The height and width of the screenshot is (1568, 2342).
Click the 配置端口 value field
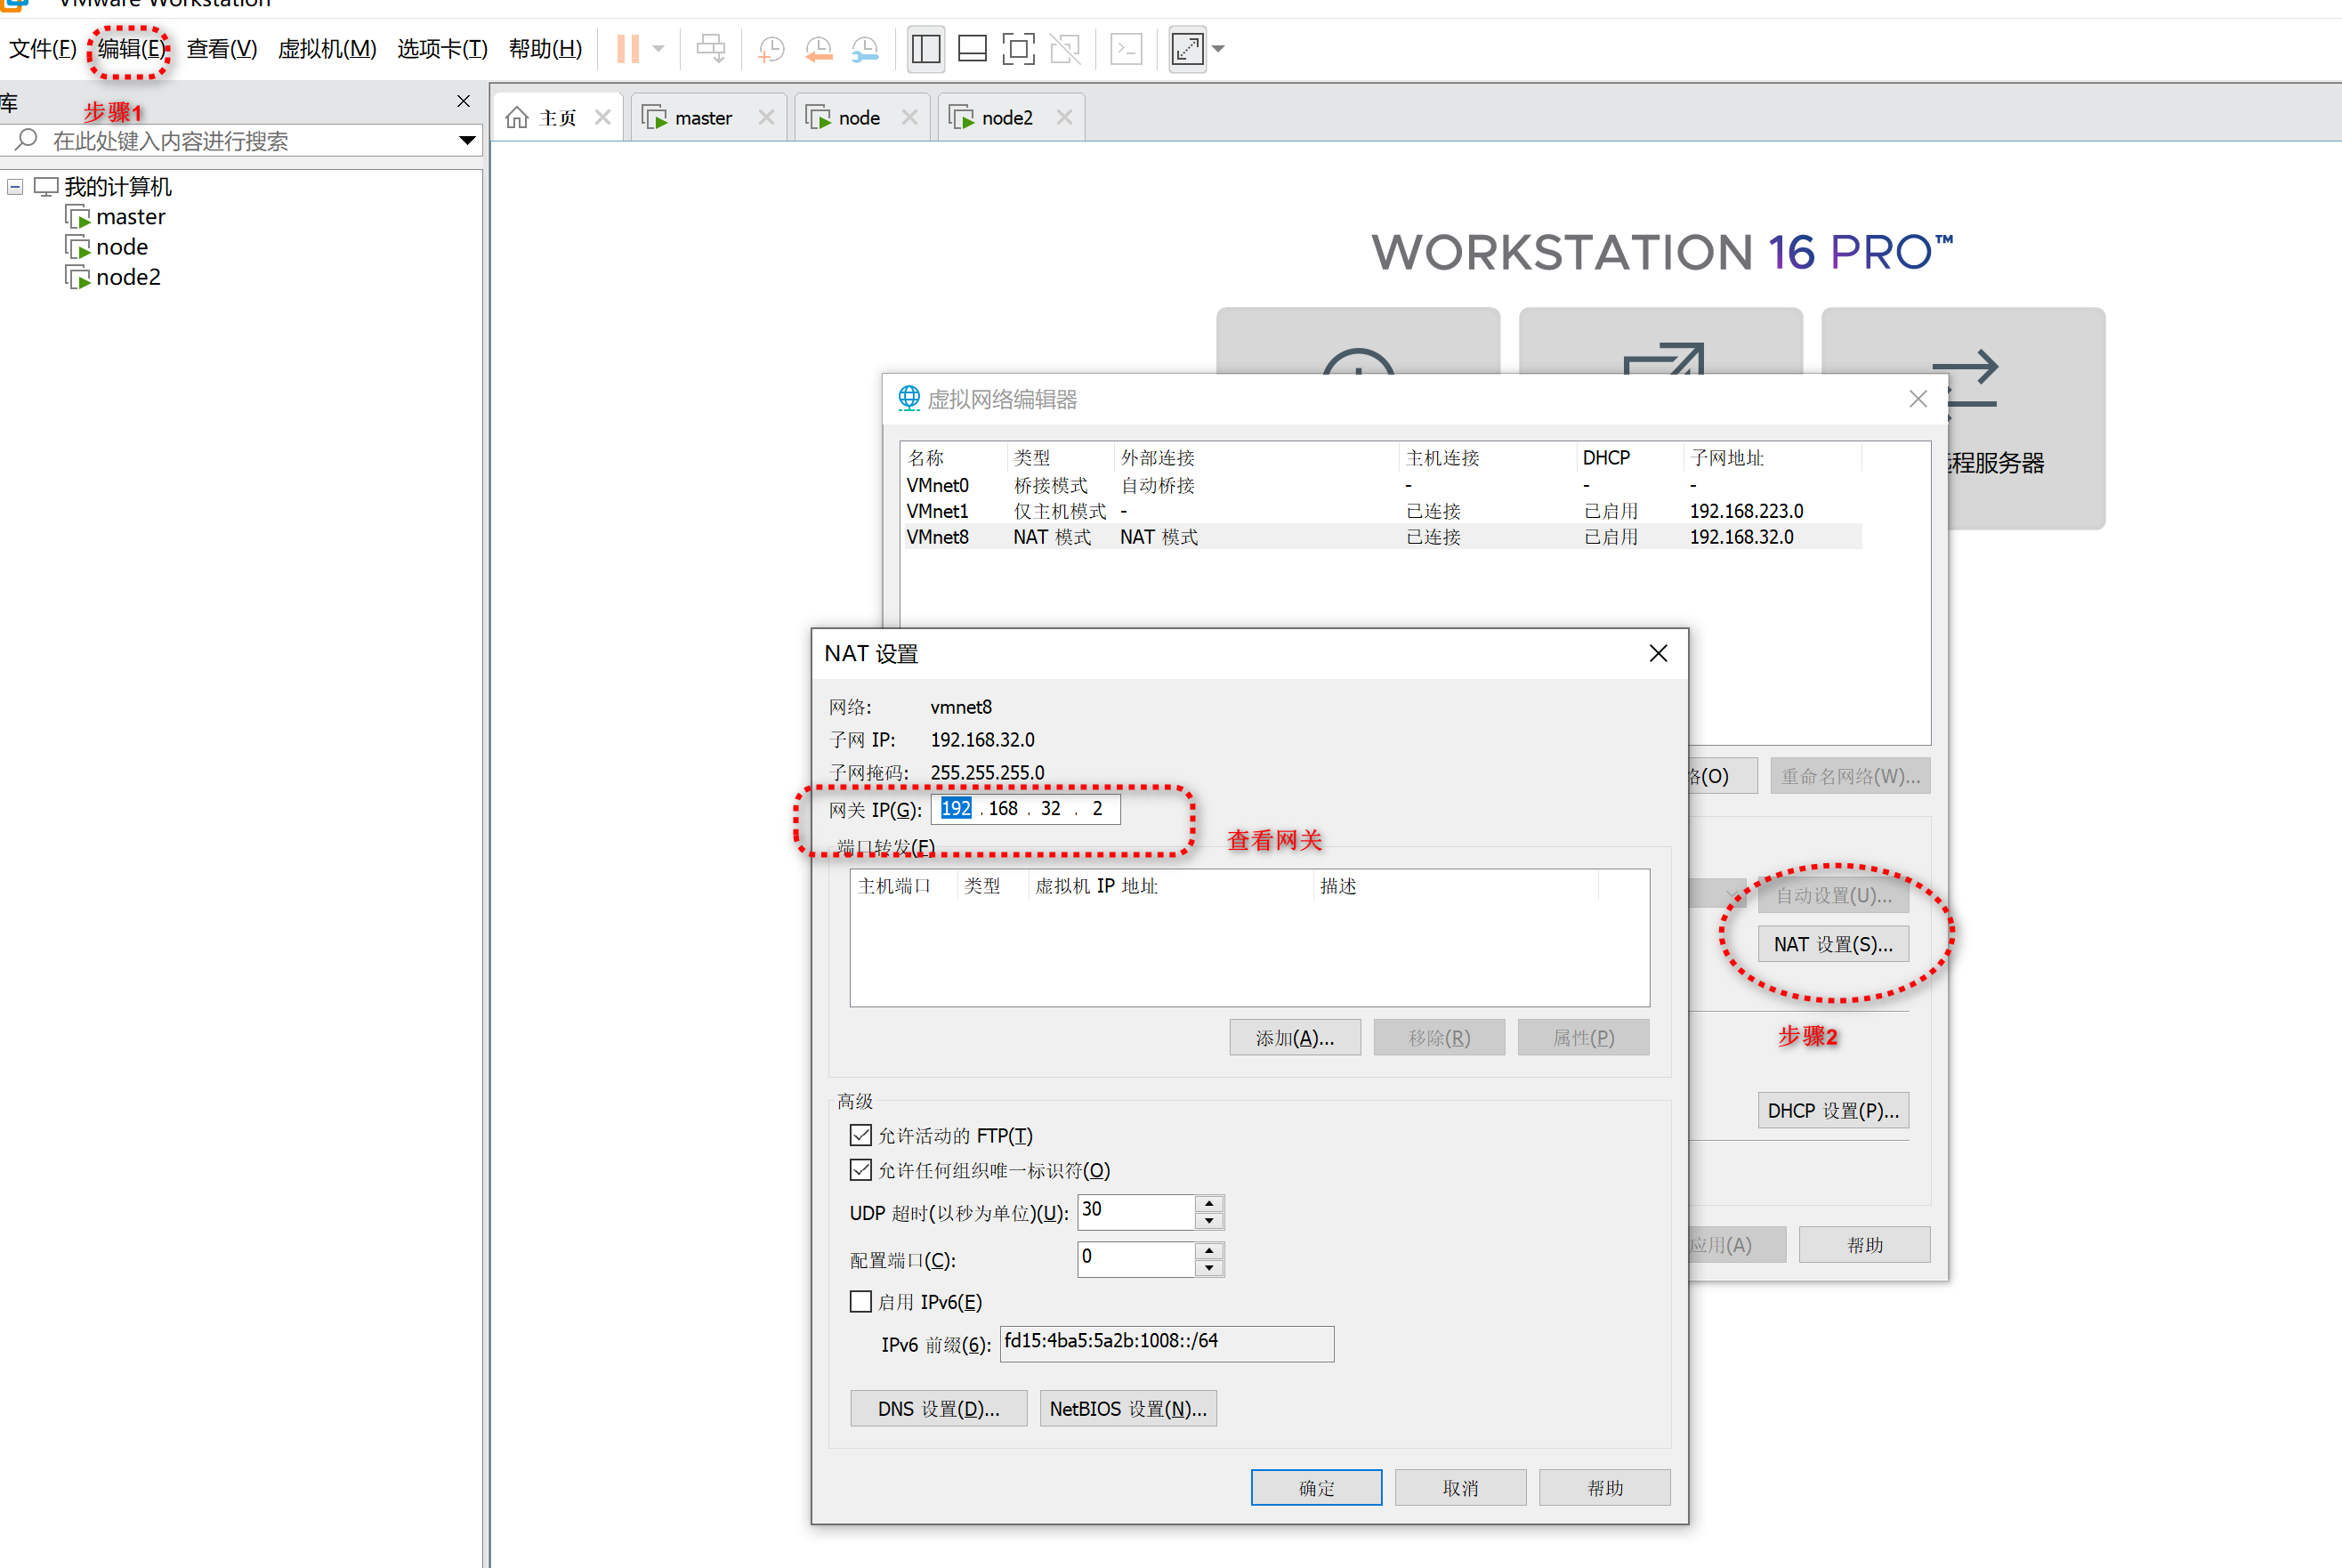(1137, 1259)
